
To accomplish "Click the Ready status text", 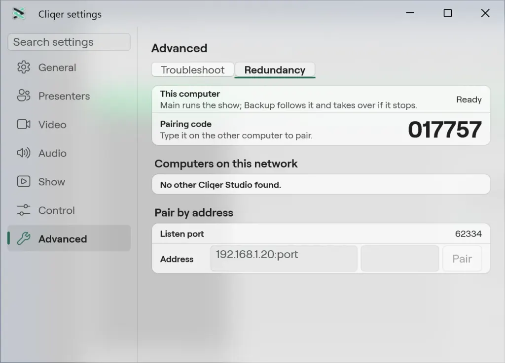I will coord(469,99).
